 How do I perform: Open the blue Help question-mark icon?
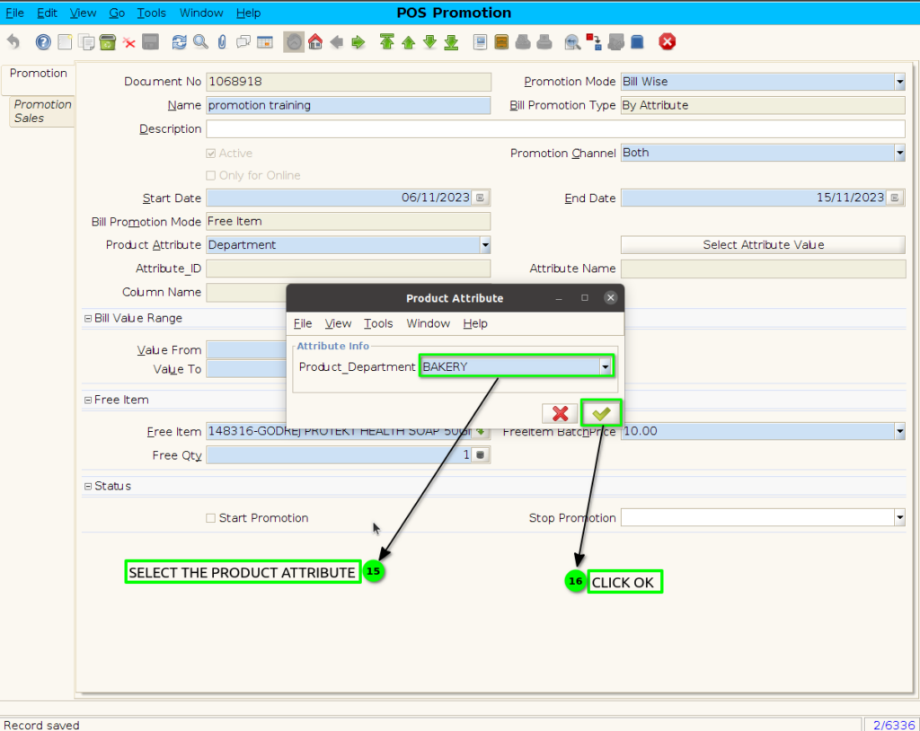(43, 41)
